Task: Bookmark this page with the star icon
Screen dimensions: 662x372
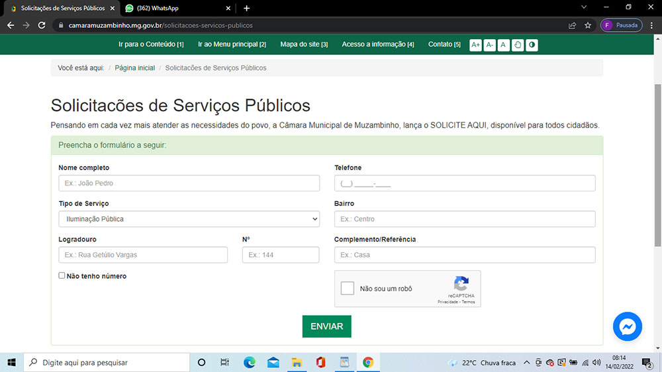Action: click(x=588, y=25)
